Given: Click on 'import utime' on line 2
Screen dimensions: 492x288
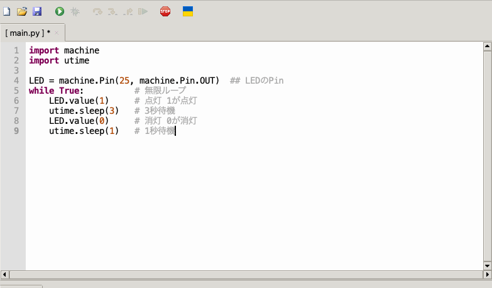Looking at the screenshot, I should 59,60.
